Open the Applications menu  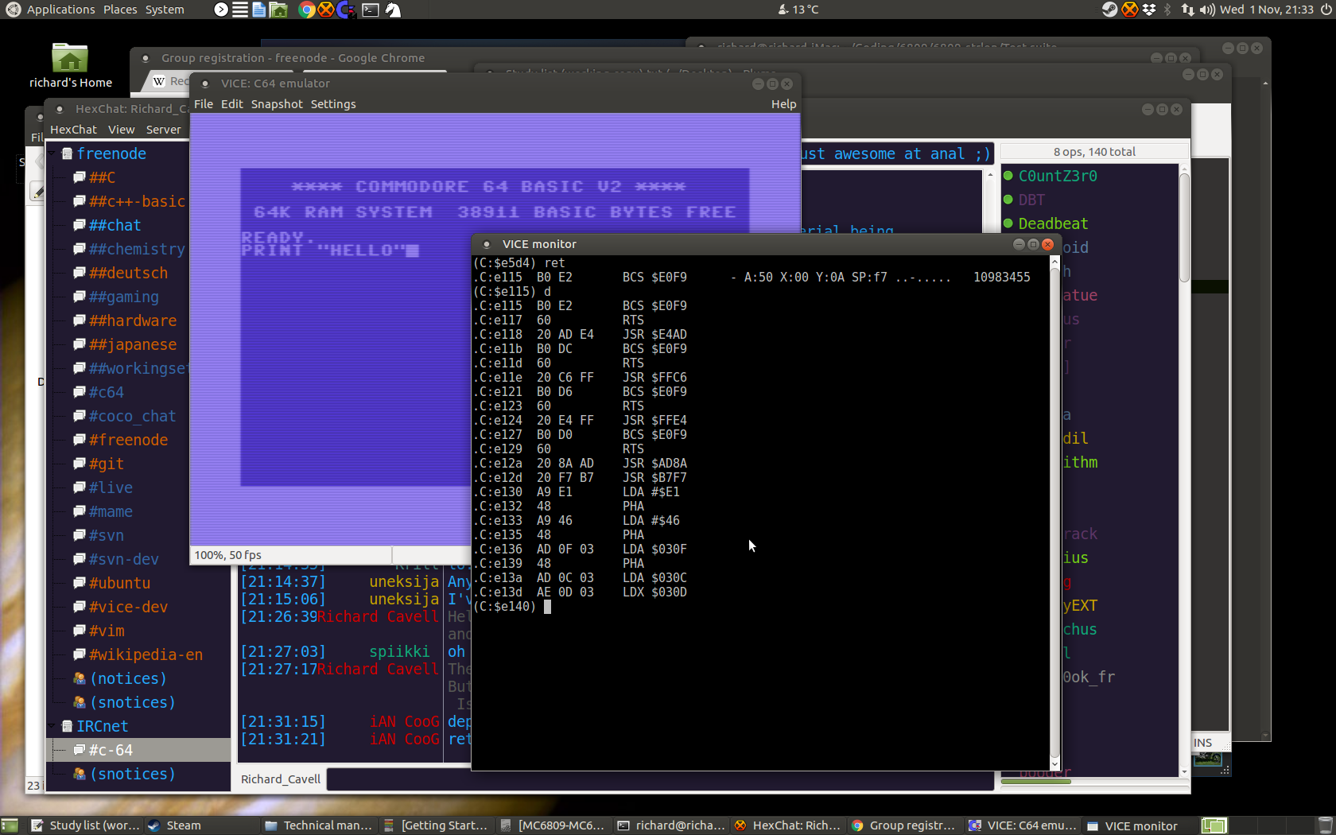point(60,10)
